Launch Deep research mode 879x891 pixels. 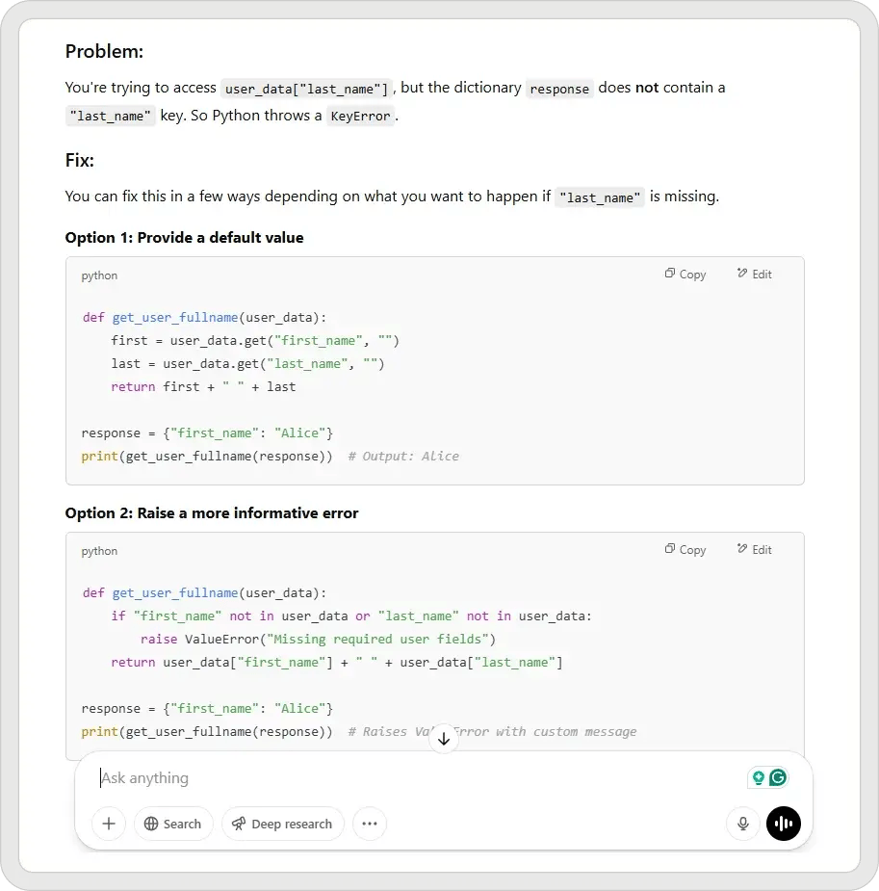tap(282, 824)
